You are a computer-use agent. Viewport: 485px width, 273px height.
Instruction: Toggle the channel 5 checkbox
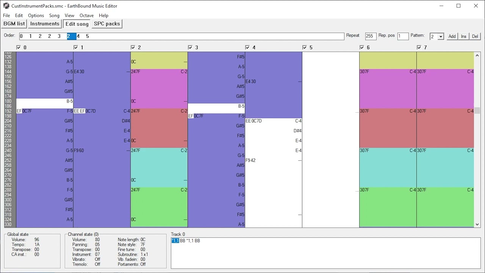click(305, 47)
